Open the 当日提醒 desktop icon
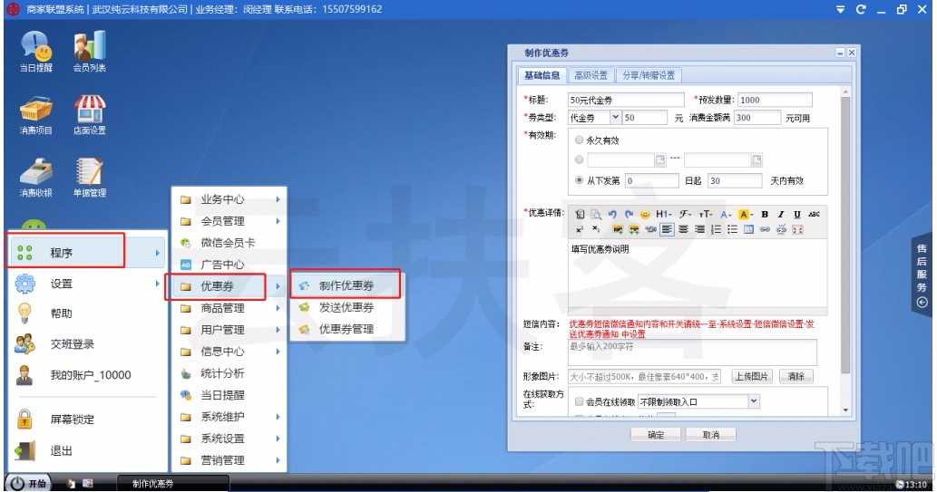Screen dimensions: 937x492 pos(36,51)
